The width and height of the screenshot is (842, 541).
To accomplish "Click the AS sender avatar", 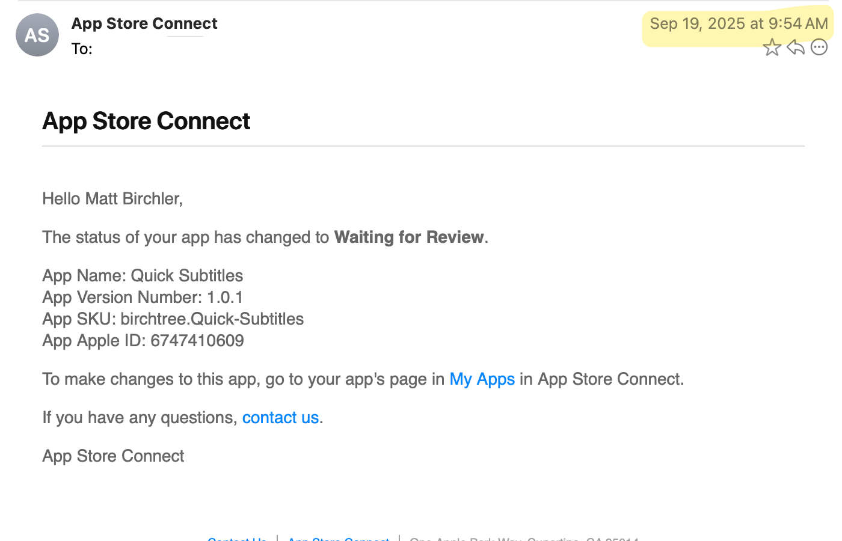I will [37, 35].
